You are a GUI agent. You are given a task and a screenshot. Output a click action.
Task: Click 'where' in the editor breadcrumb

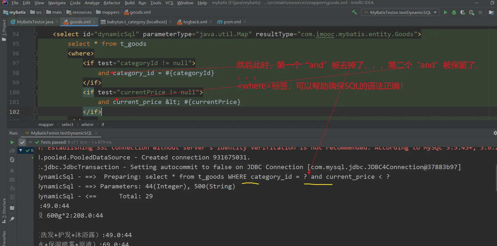point(87,125)
